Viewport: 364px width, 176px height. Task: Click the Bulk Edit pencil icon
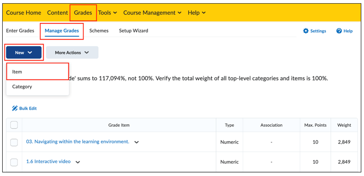coord(15,108)
